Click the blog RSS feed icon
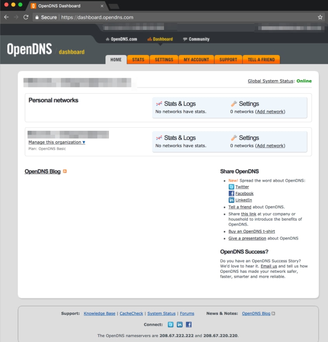This screenshot has width=328, height=342. click(x=65, y=171)
